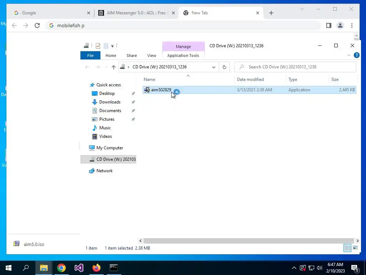
Task: Open the Share ribbon tab
Action: (132, 56)
